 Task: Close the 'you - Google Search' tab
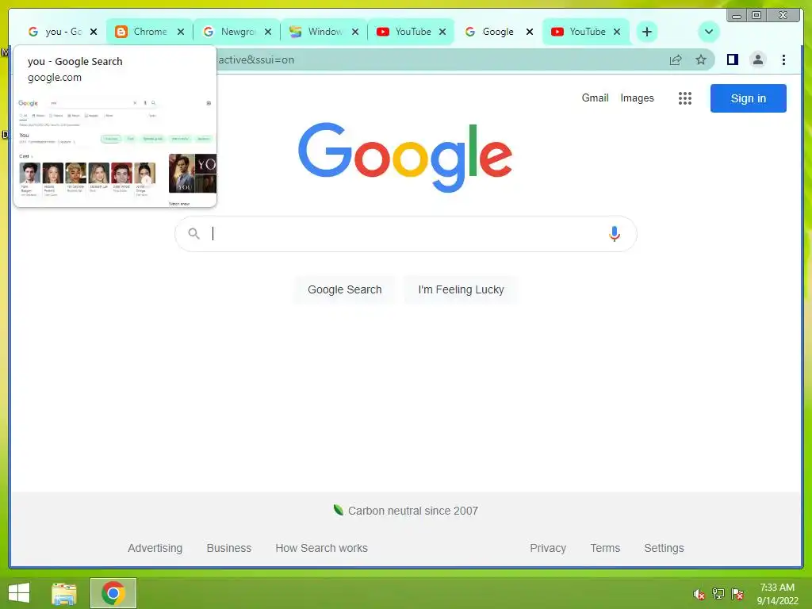[94, 32]
